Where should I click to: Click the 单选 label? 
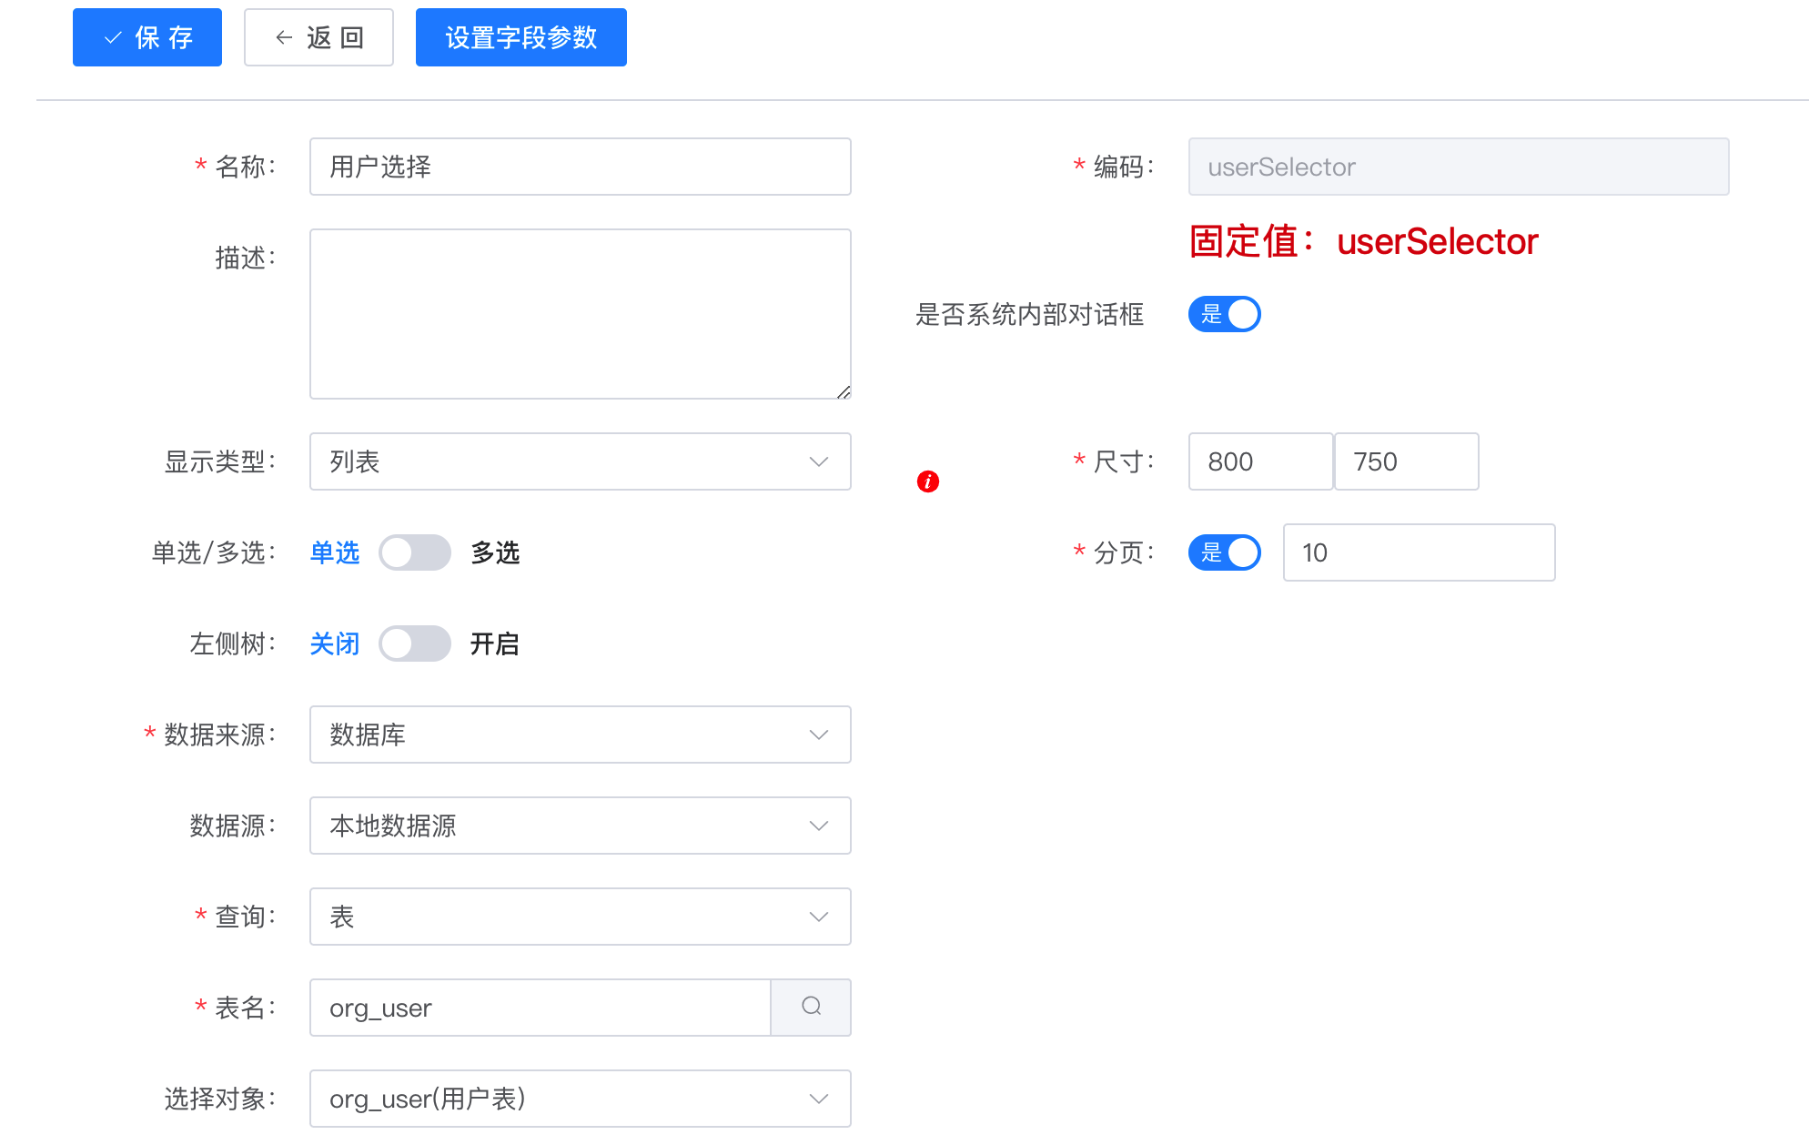click(x=335, y=552)
